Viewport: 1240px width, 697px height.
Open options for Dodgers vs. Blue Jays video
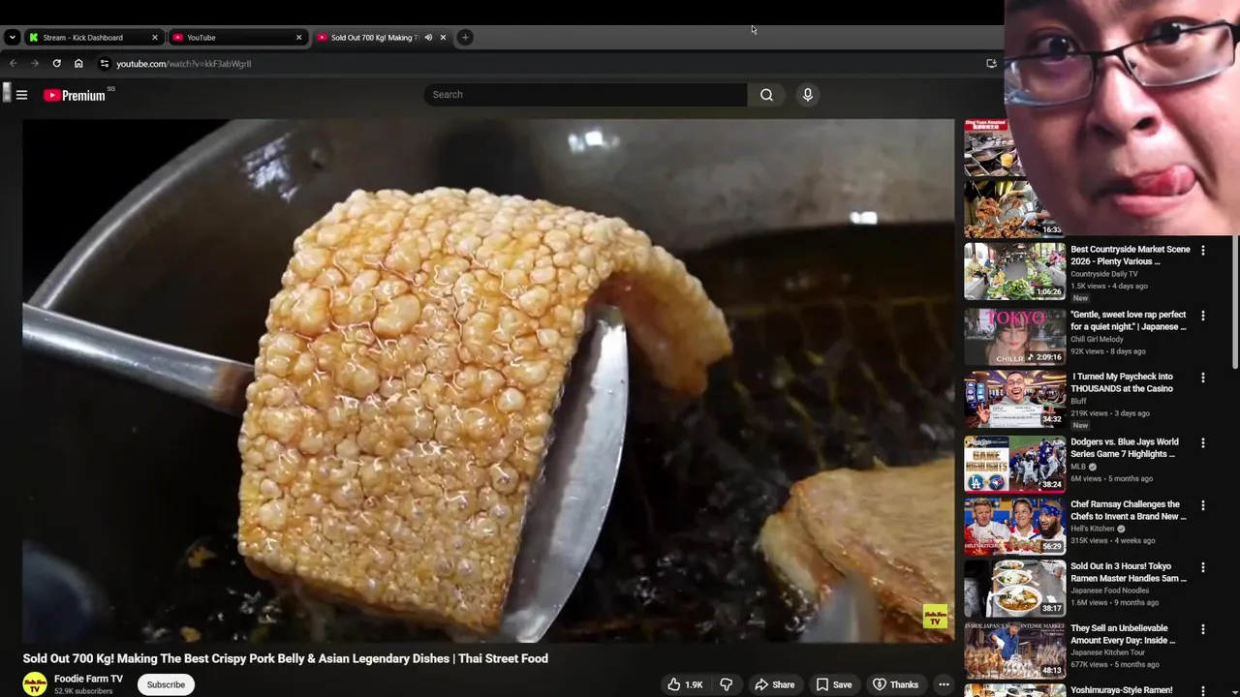pos(1203,442)
